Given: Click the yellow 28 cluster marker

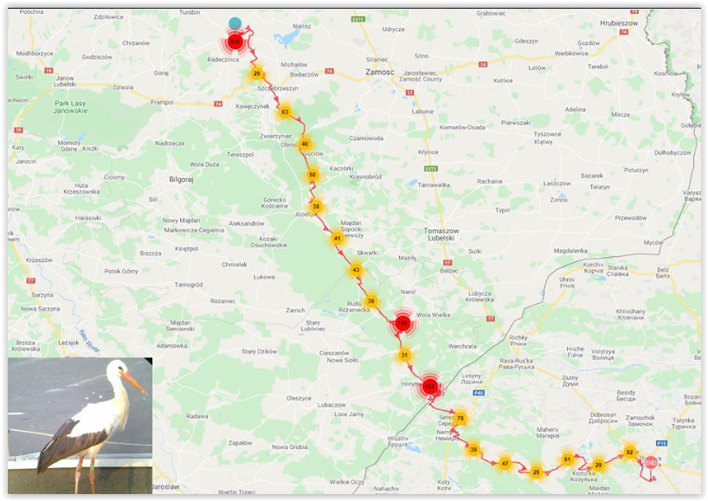Looking at the screenshot, I should coord(536,472).
